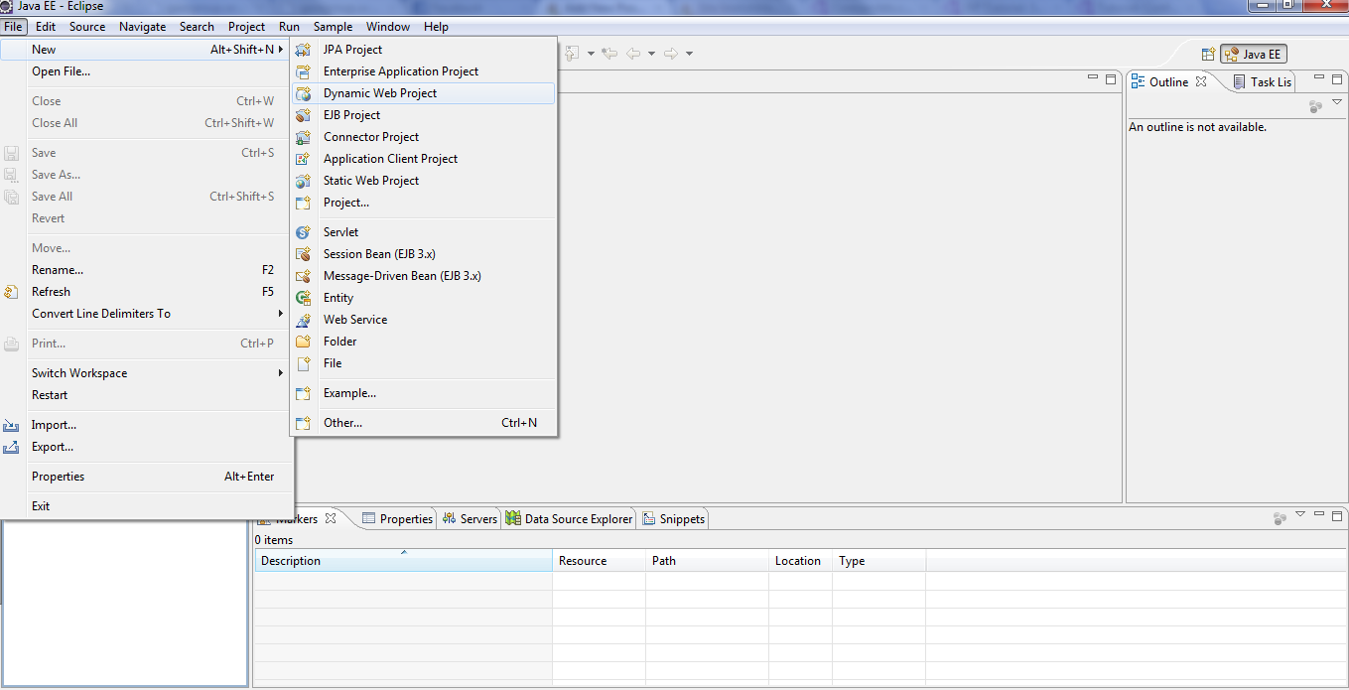Create a new Dynamic Web Project

[379, 93]
